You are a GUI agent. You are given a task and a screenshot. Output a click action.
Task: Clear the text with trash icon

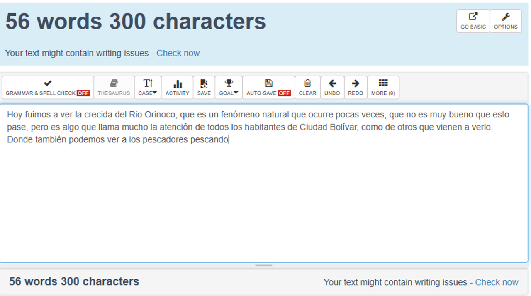pos(307,88)
